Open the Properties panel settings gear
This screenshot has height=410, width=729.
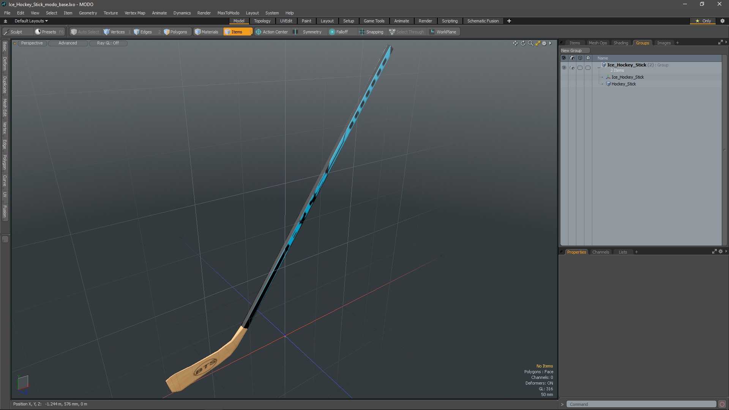point(721,252)
